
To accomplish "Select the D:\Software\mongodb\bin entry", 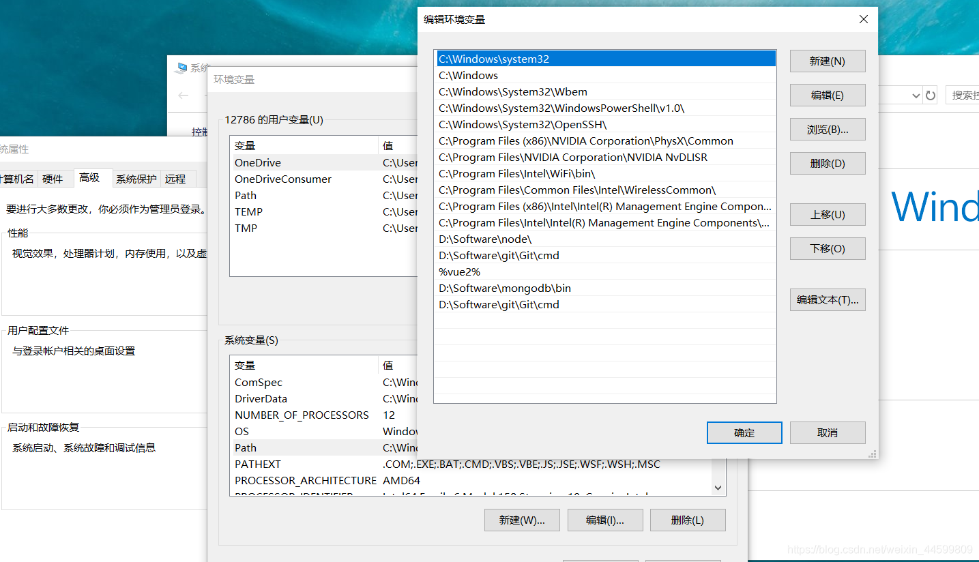I will coord(606,288).
